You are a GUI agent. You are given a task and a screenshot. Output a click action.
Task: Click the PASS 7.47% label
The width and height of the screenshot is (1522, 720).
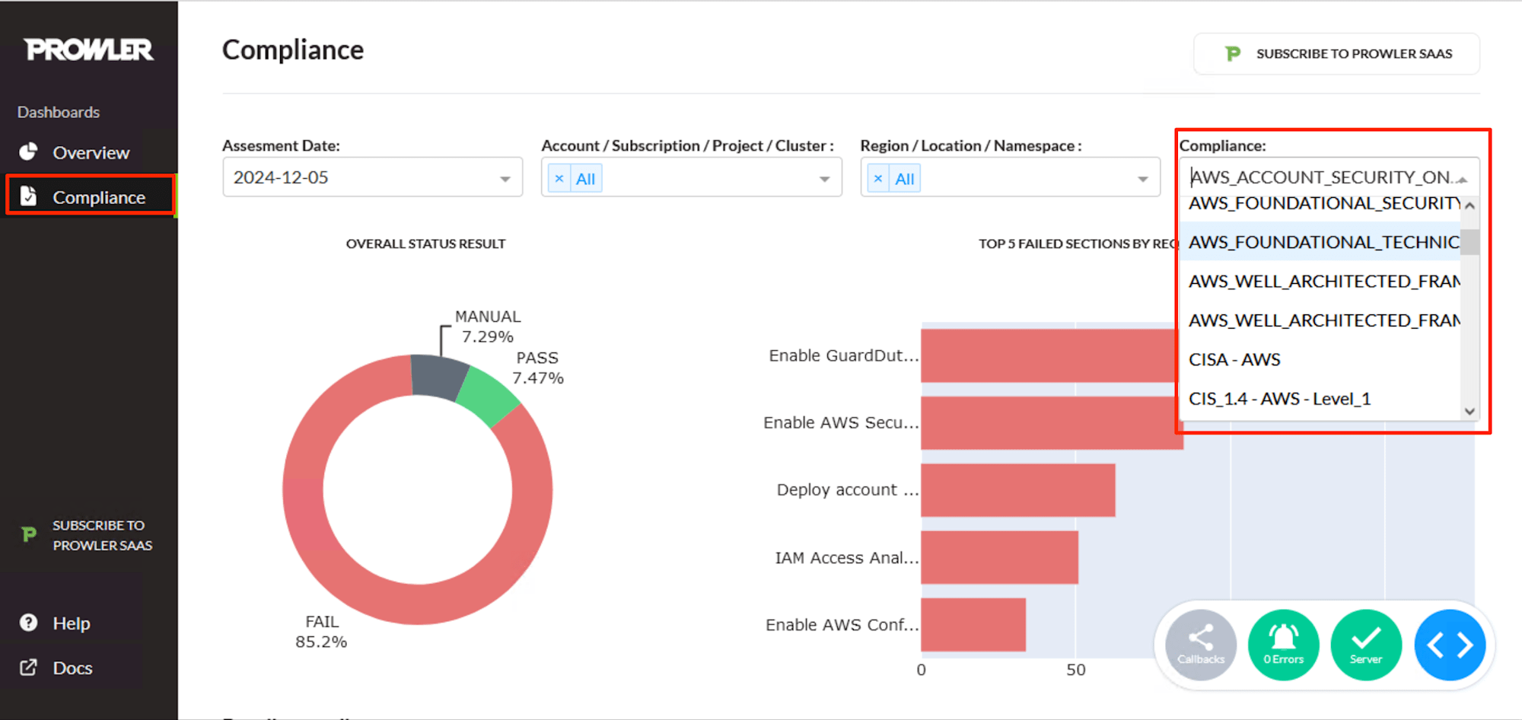tap(537, 368)
